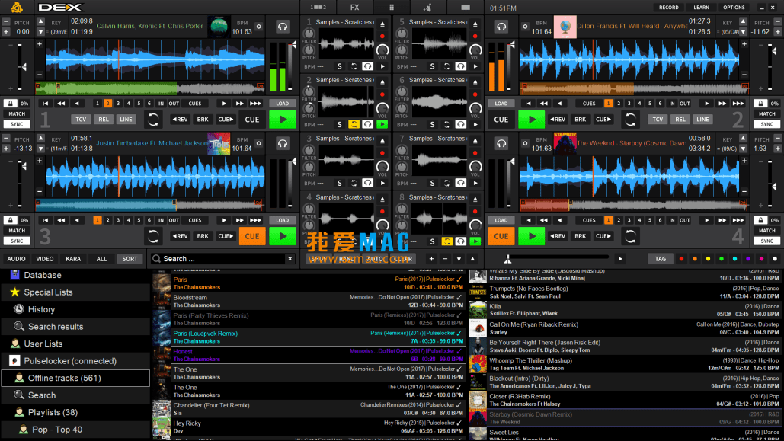
Task: Open the video screen view
Action: tap(465, 7)
